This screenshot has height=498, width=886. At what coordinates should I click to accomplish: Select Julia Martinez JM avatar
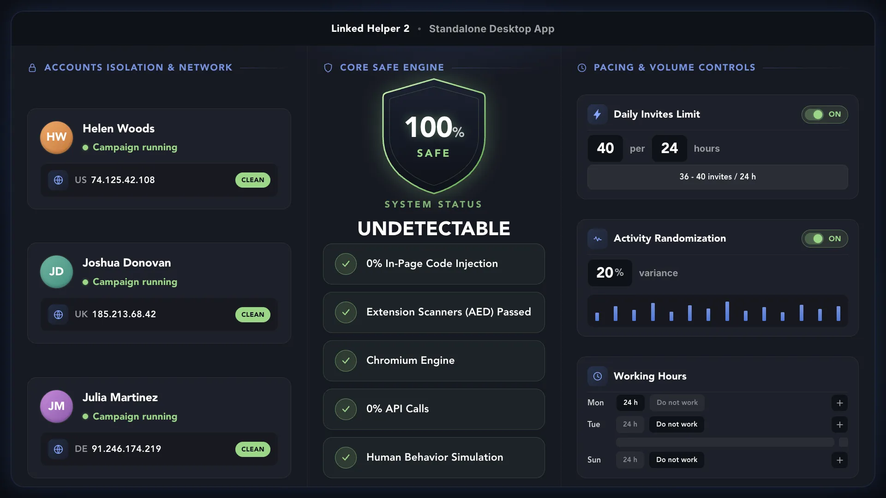[x=56, y=406]
